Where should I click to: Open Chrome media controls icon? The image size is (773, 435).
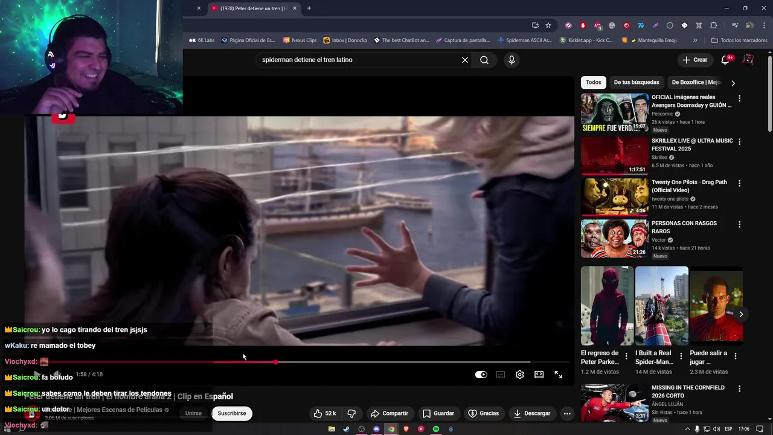click(x=735, y=25)
